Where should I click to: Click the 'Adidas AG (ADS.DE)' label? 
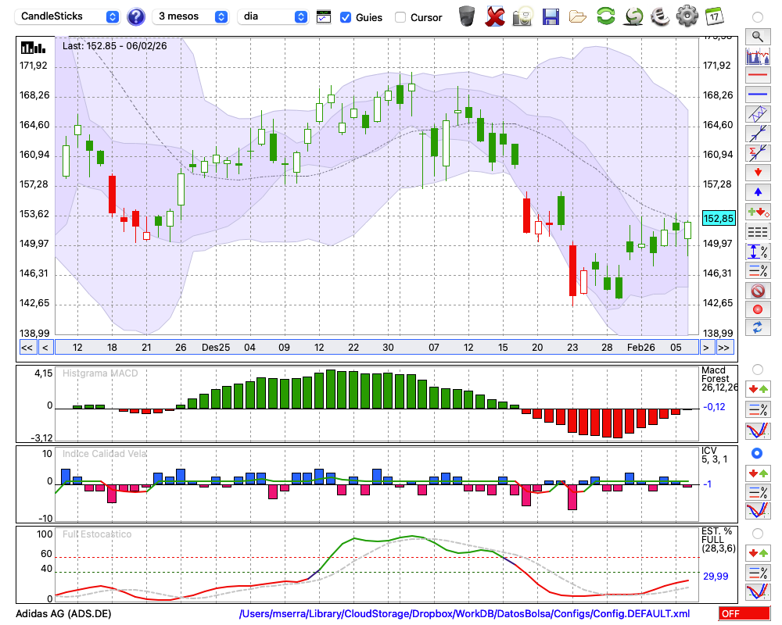click(63, 613)
